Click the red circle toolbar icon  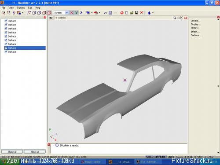[x=122, y=13]
